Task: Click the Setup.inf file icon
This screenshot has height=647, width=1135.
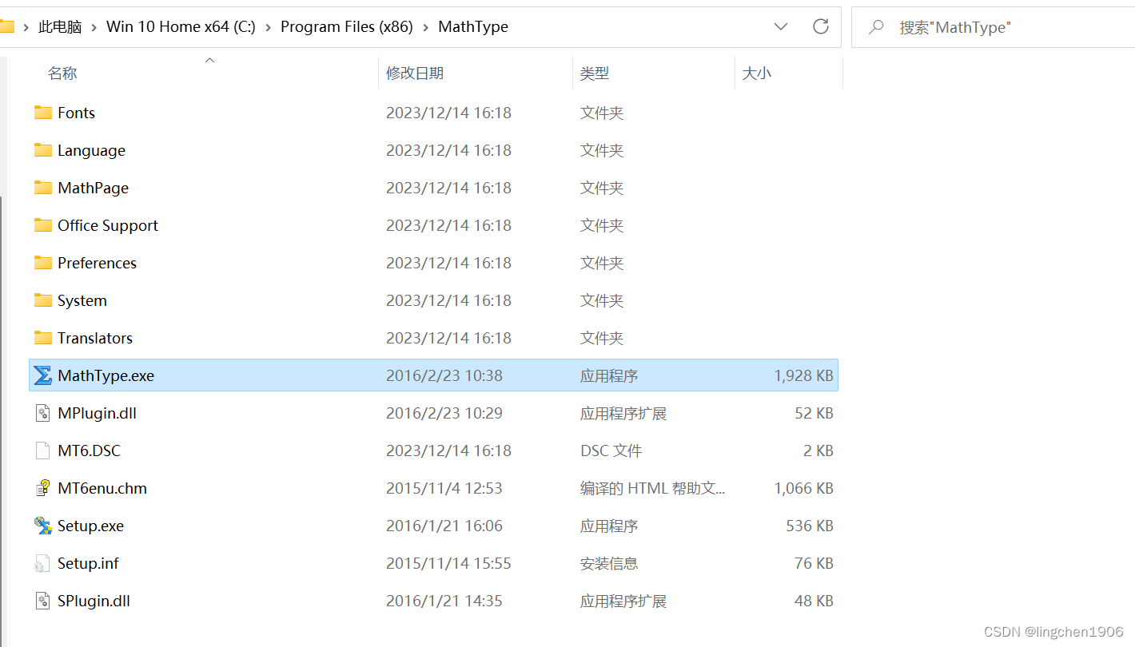Action: pos(43,563)
